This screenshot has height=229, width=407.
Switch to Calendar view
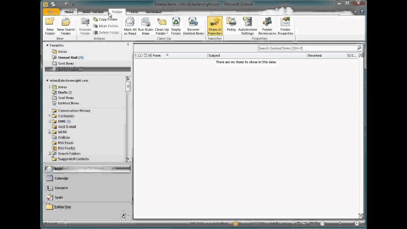pyautogui.click(x=88, y=178)
